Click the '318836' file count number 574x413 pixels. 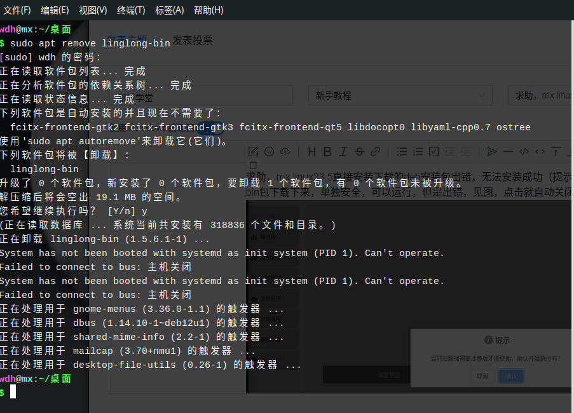click(x=228, y=225)
